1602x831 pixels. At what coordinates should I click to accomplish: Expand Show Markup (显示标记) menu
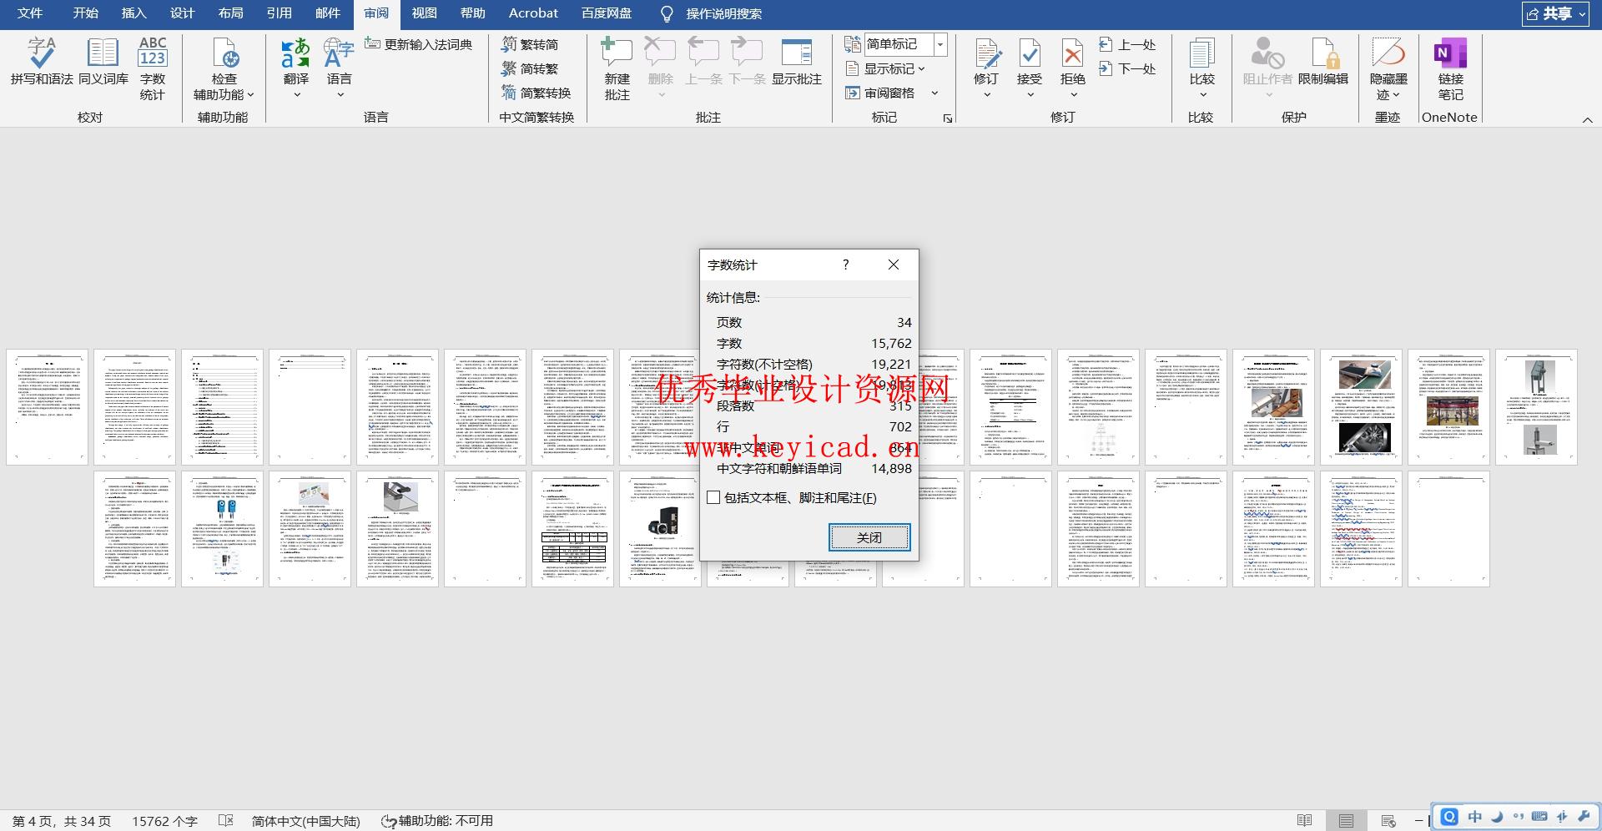(x=888, y=68)
